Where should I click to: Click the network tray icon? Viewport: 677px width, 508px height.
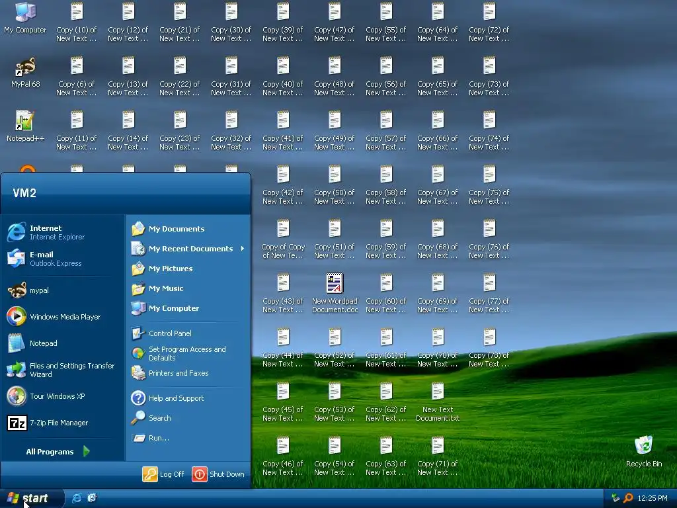point(616,498)
